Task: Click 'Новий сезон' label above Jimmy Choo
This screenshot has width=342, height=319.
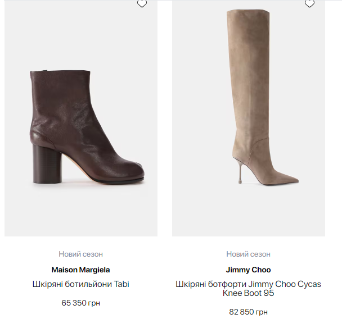Action: 249,254
